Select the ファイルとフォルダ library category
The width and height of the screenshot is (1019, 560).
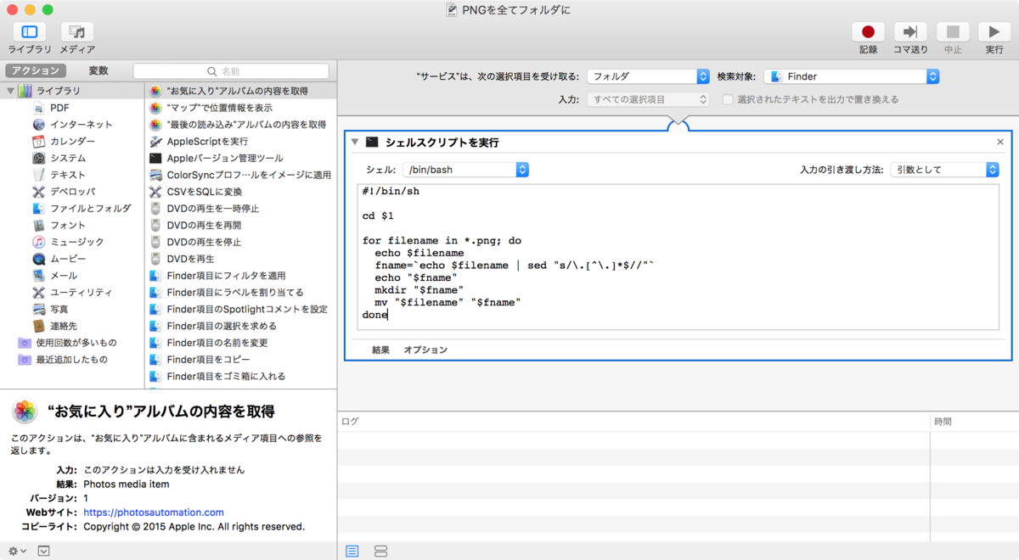[x=82, y=209]
